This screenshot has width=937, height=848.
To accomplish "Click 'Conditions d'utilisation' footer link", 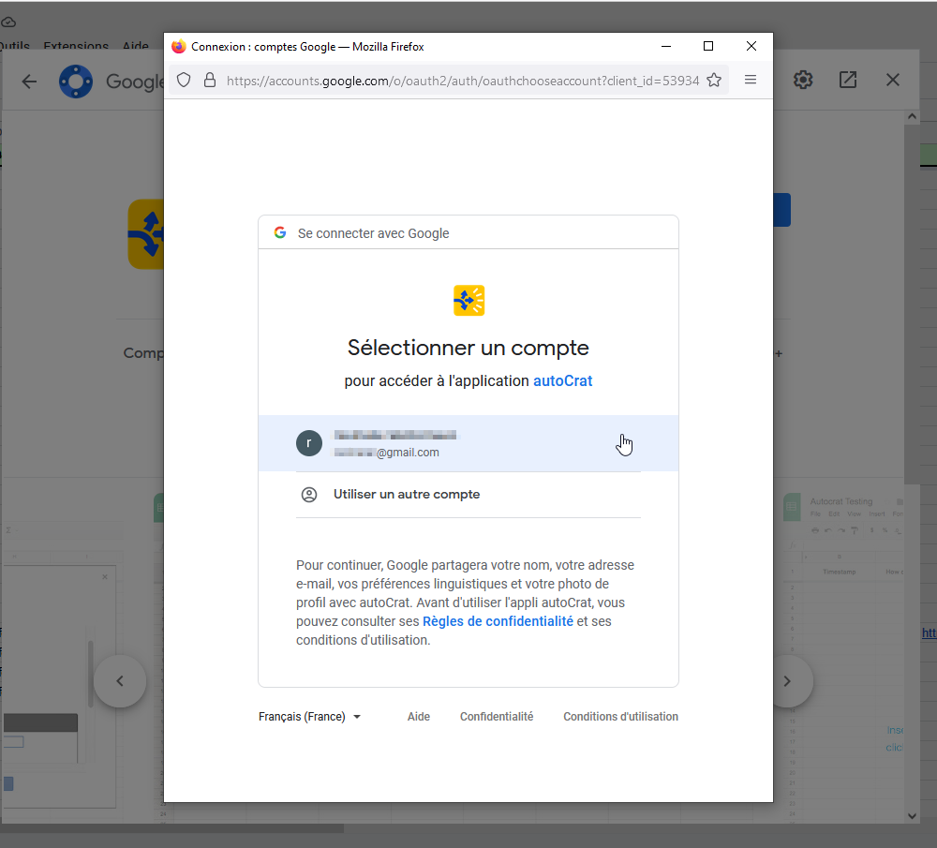I will (620, 717).
